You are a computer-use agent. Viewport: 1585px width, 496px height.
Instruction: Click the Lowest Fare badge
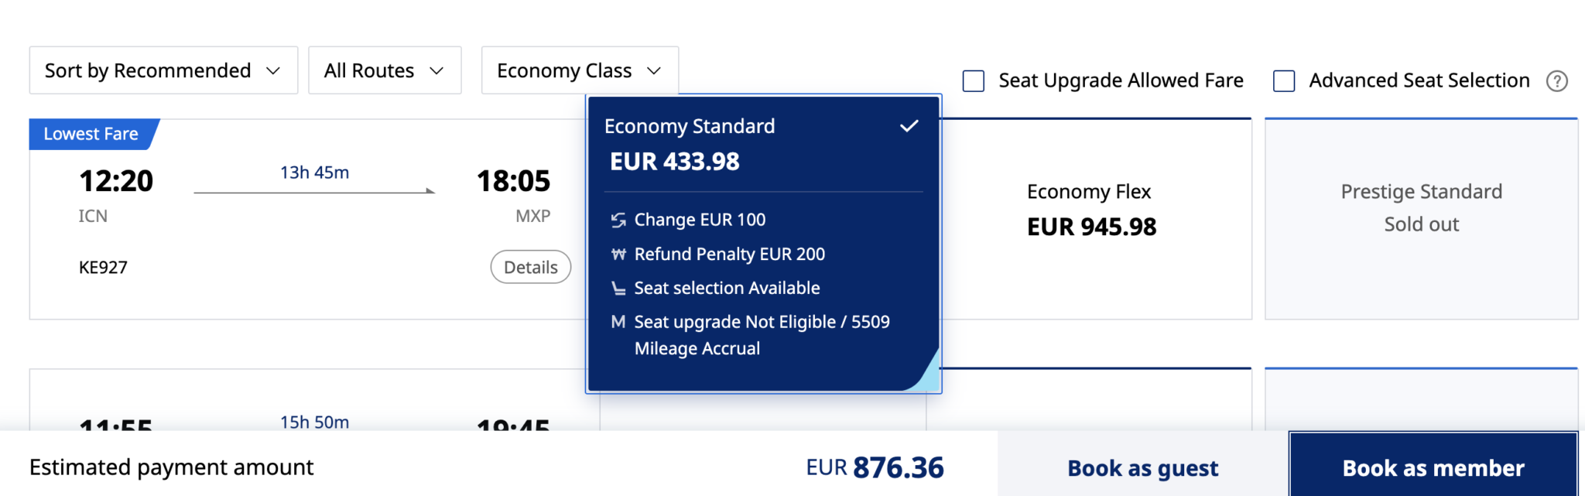pyautogui.click(x=91, y=134)
